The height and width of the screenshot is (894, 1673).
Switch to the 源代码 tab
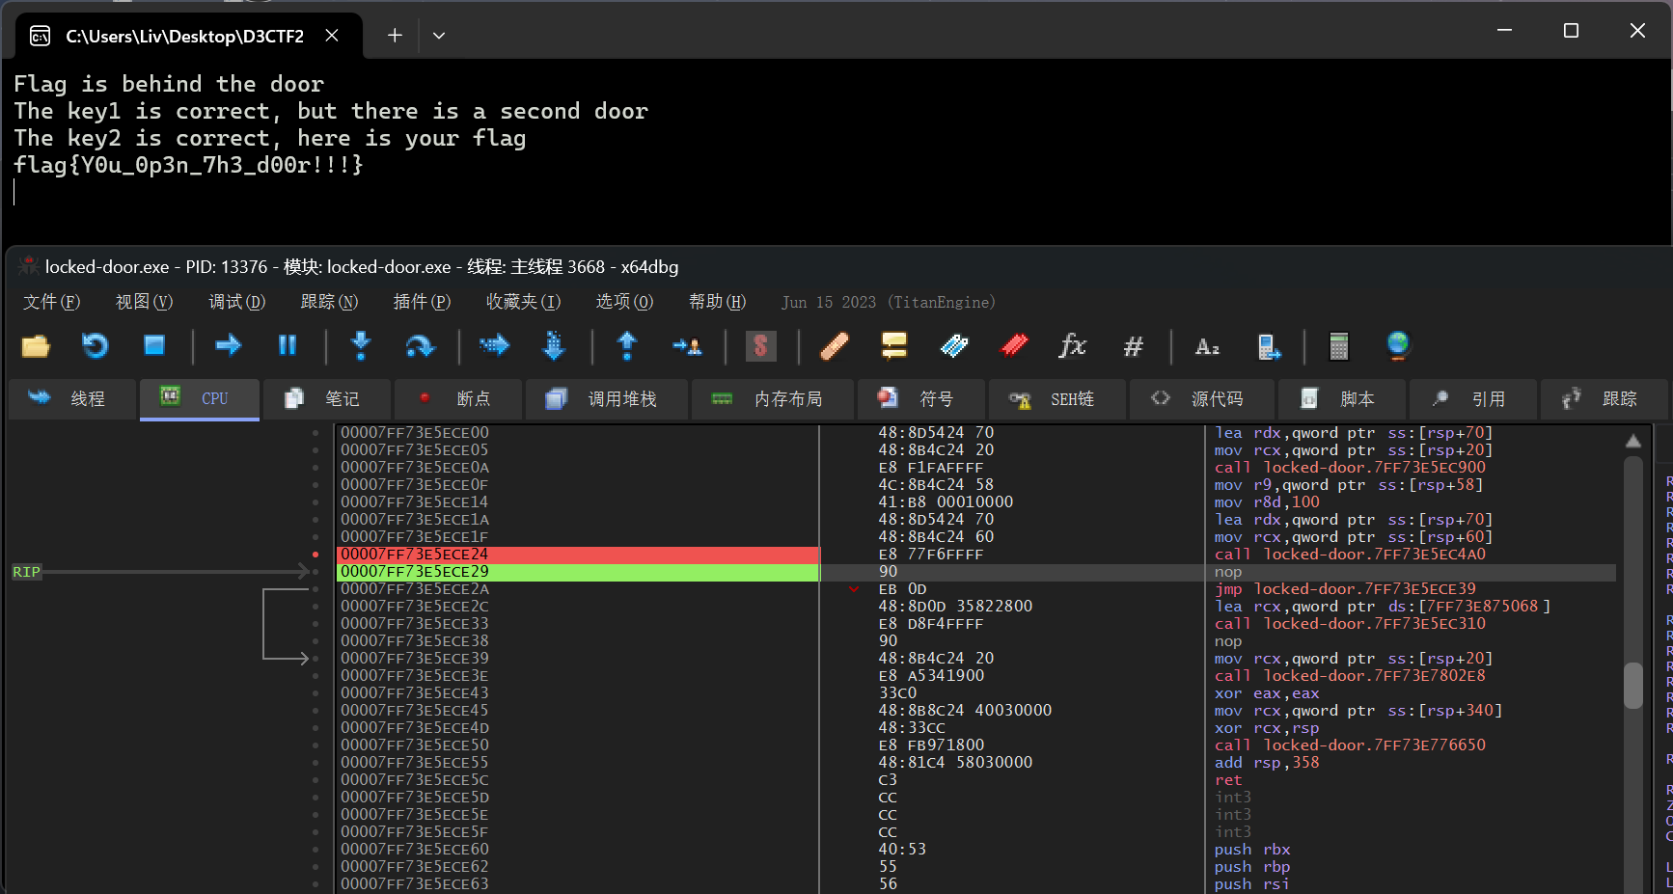pos(1201,399)
